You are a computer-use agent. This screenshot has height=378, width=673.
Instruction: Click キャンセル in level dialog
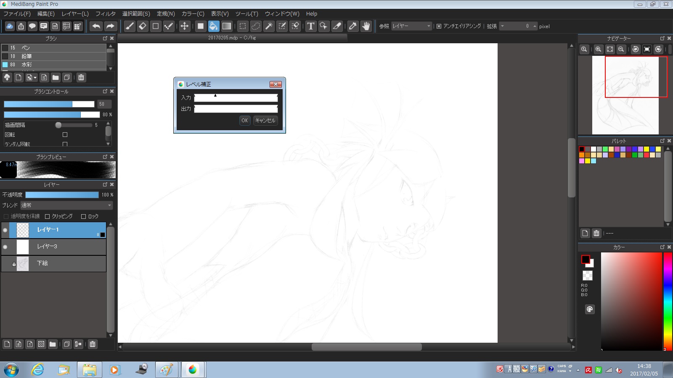click(265, 121)
